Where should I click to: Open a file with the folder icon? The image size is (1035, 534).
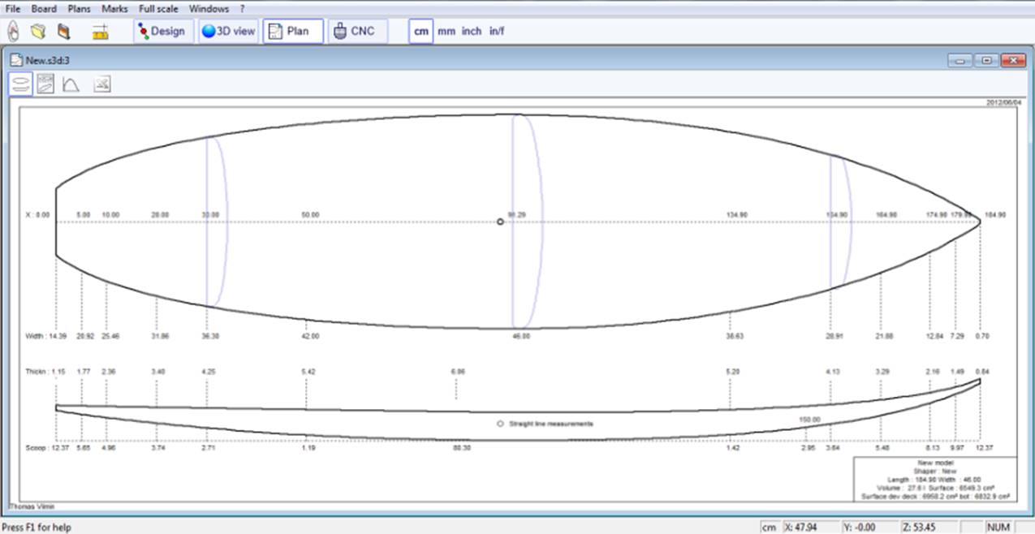coord(37,32)
